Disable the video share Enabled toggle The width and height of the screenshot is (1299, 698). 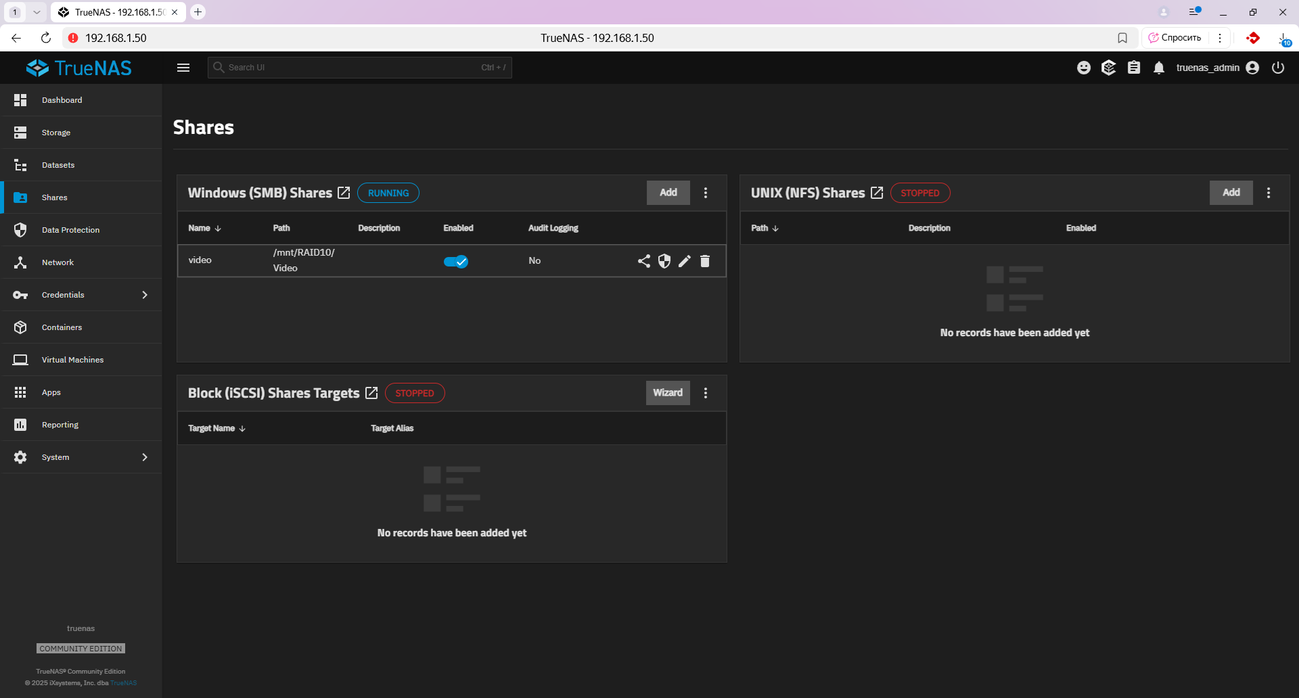pos(456,262)
